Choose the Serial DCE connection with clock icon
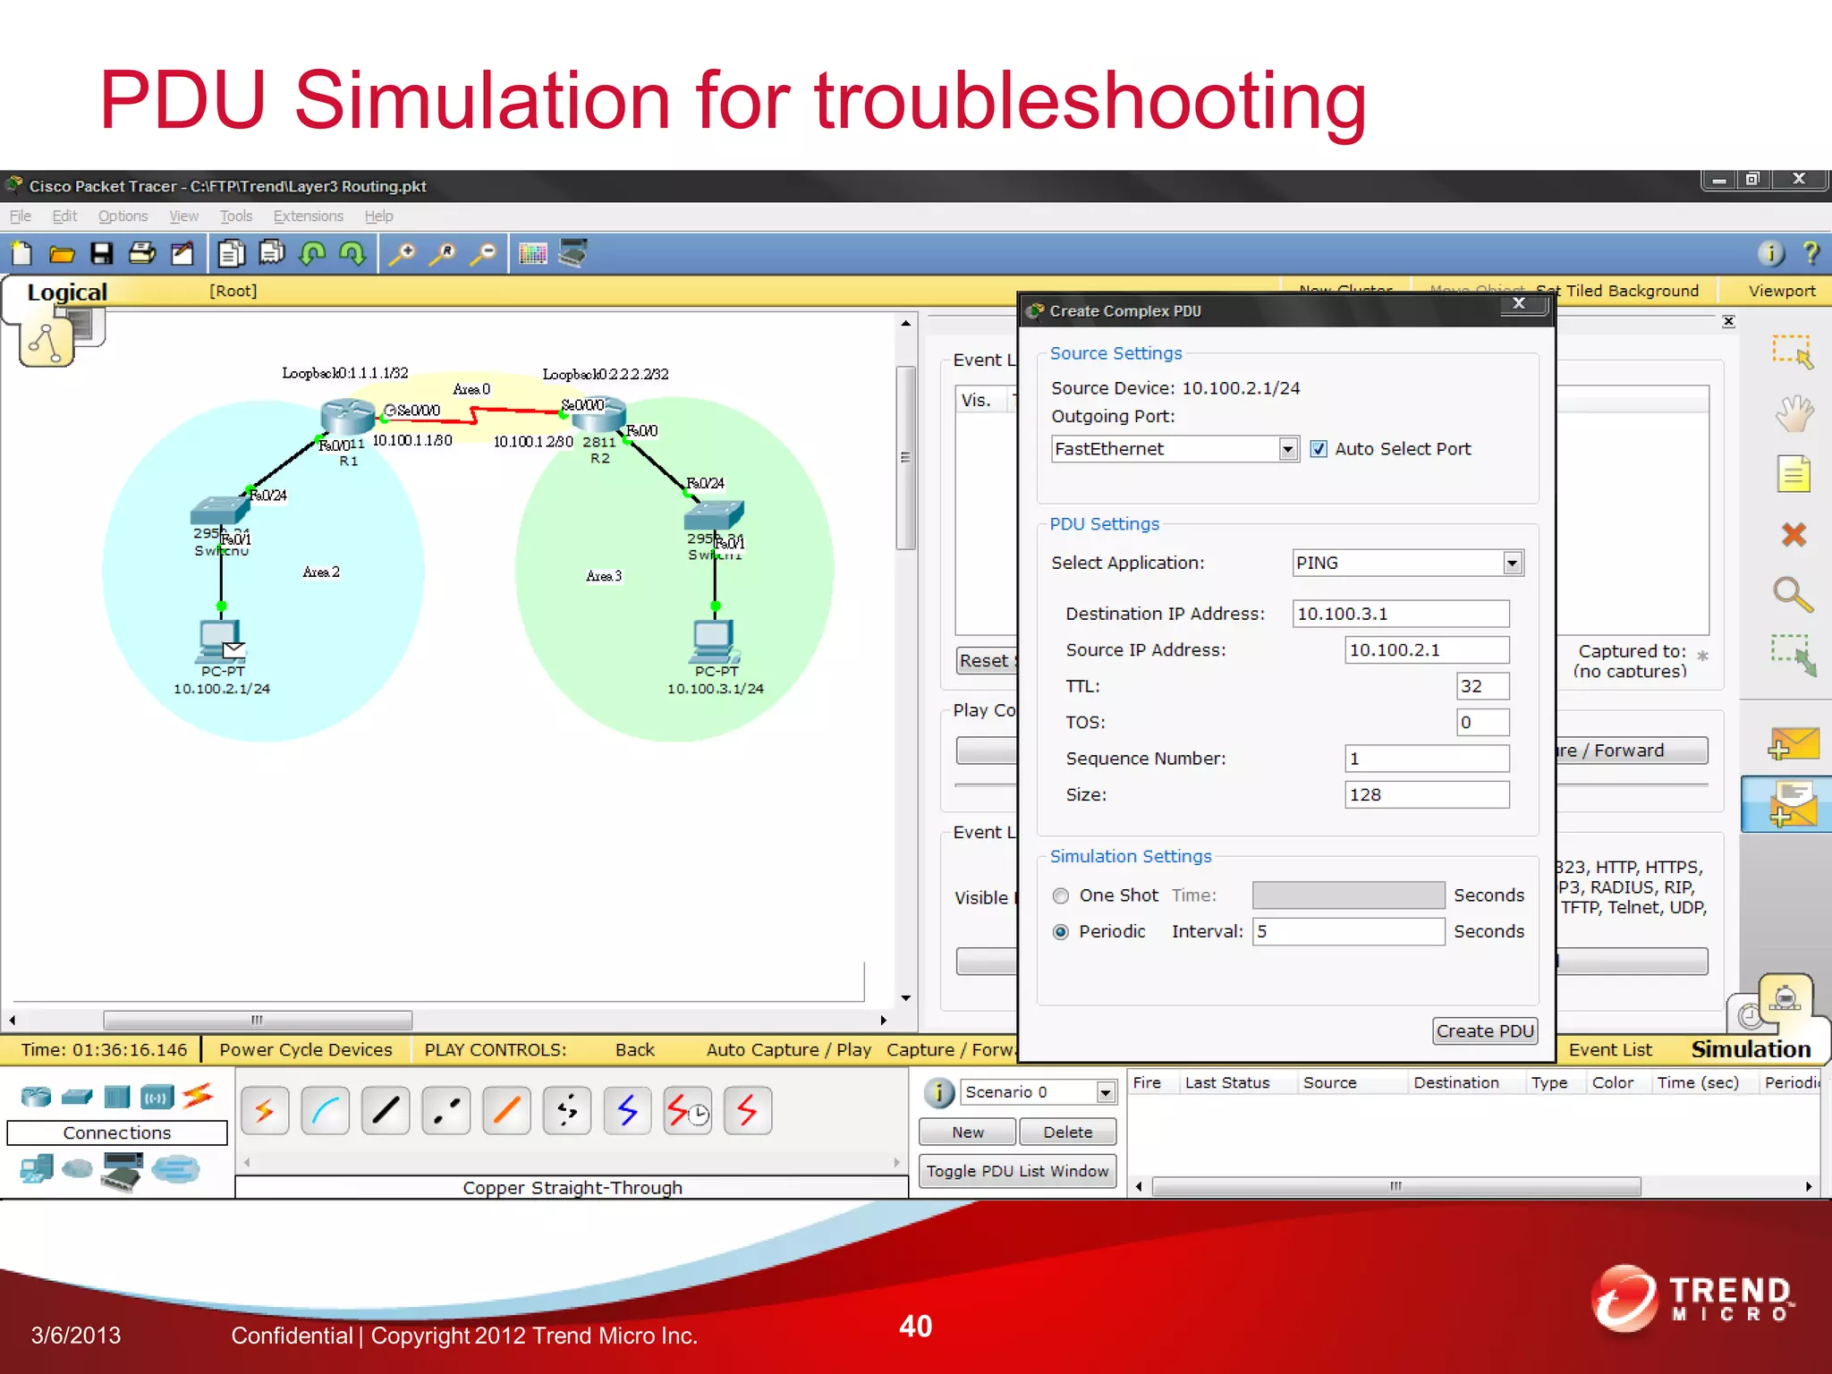The image size is (1832, 1374). 687,1112
